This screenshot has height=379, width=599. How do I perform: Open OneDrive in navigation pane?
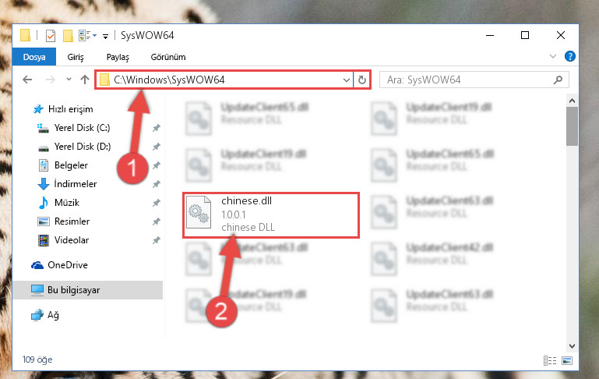click(x=67, y=265)
